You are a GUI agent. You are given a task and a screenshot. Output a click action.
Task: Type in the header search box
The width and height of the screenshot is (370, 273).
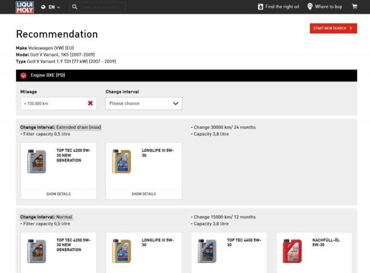pos(104,7)
